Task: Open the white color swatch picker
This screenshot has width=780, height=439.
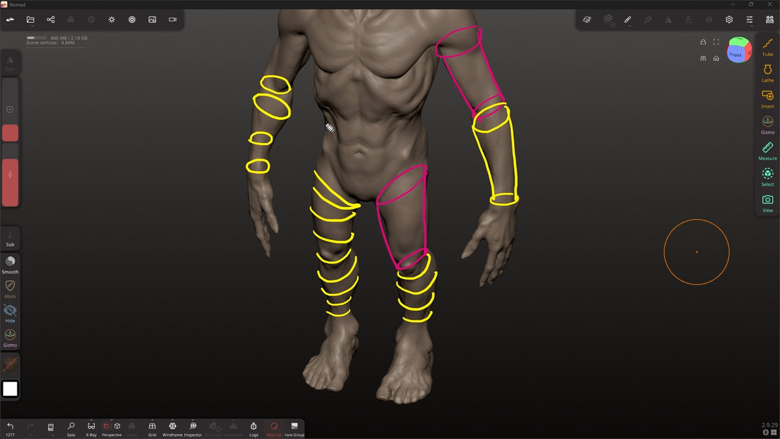Action: 10,389
